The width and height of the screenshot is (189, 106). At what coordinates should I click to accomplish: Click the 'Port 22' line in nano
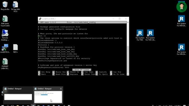coord(42,36)
